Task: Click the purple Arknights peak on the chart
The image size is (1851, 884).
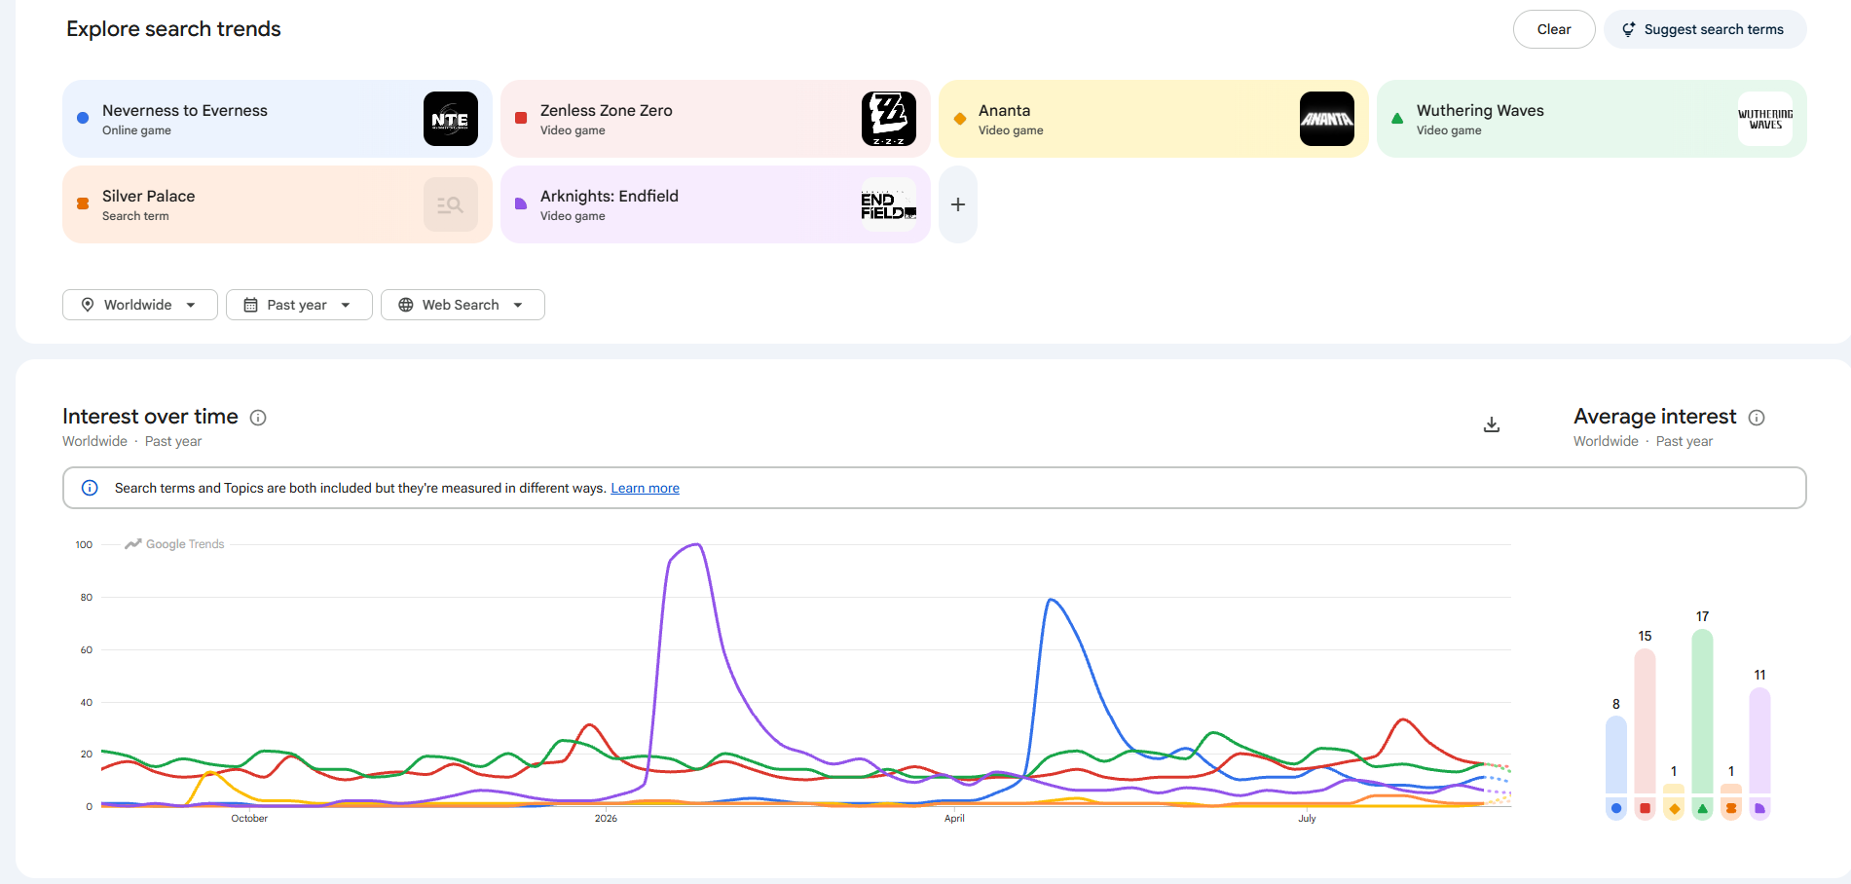Action: 696,545
